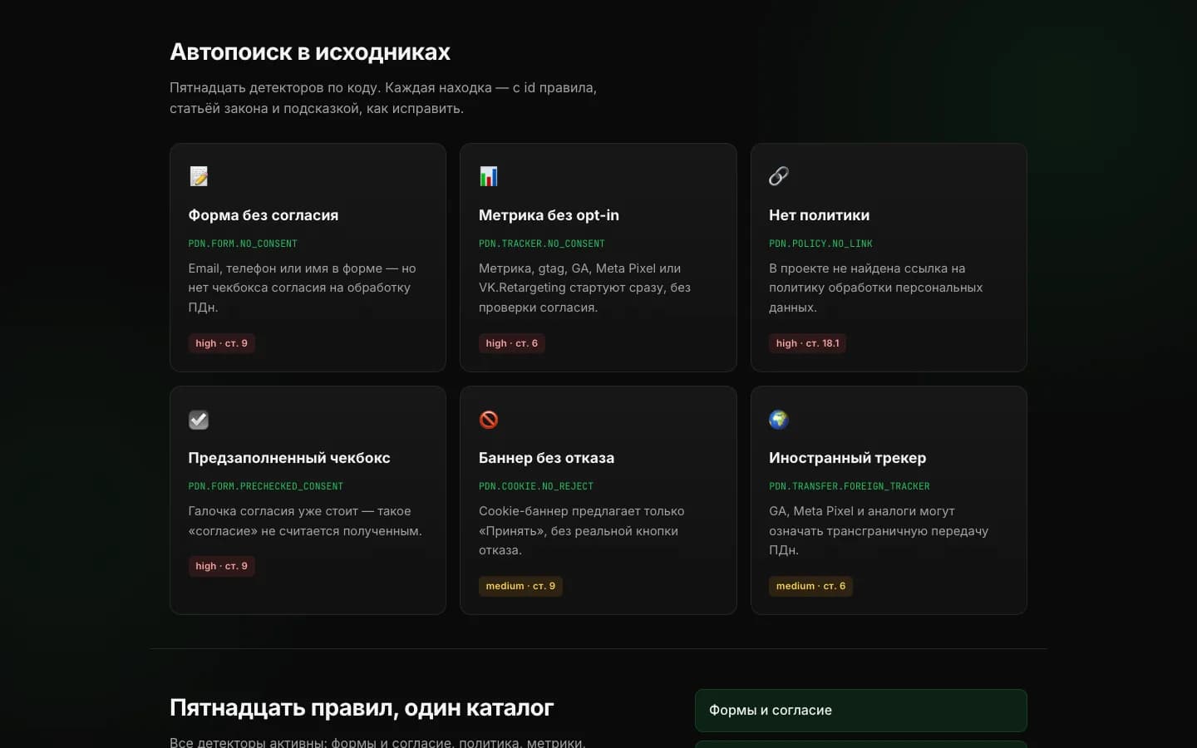The width and height of the screenshot is (1197, 748).
Task: Click the prohibited sign icon on Баннер без отказа card
Action: point(489,420)
